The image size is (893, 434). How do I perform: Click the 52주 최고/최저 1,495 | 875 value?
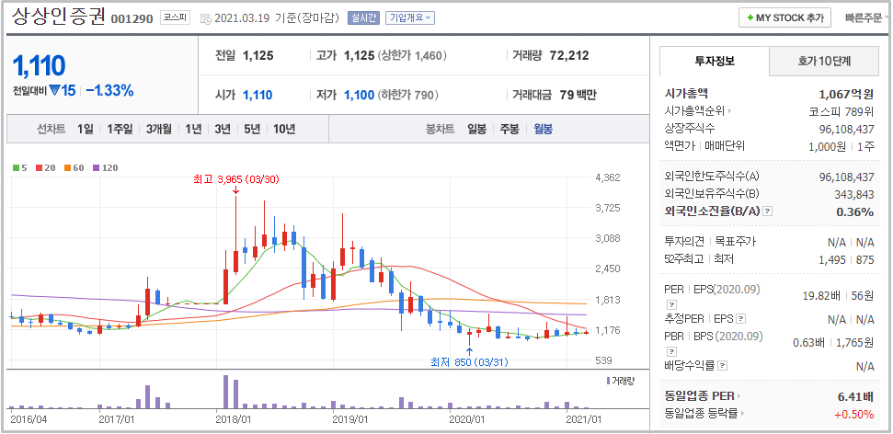pyautogui.click(x=846, y=259)
